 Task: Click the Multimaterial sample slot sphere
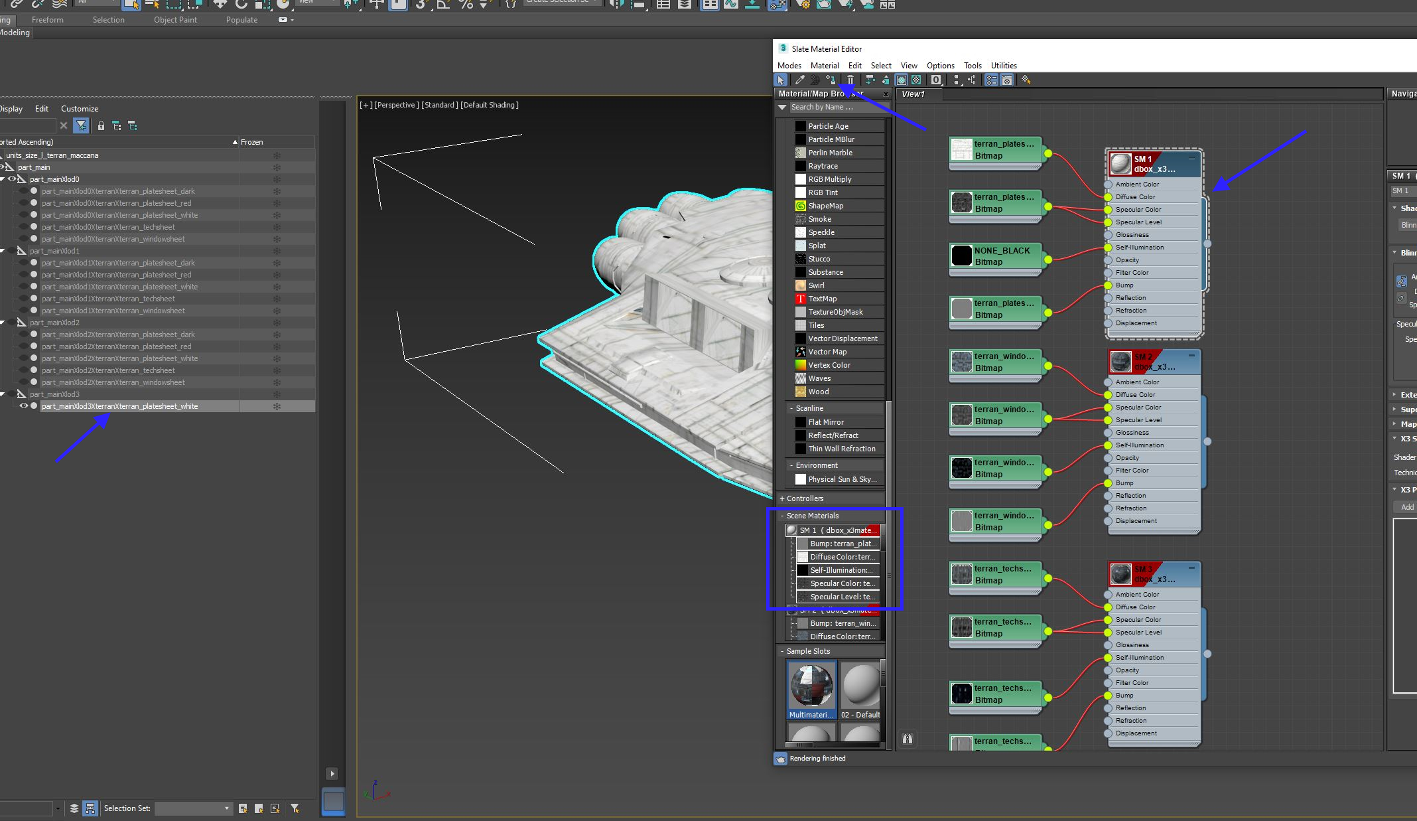click(x=811, y=686)
